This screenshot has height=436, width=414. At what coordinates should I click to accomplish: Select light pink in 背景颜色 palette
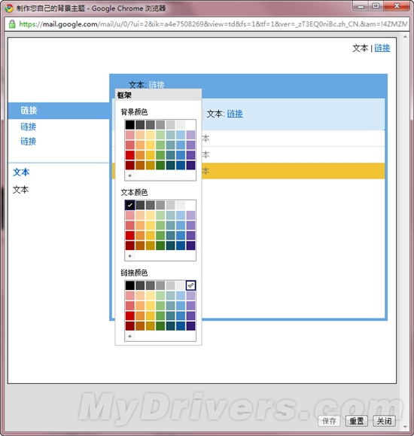coord(129,135)
